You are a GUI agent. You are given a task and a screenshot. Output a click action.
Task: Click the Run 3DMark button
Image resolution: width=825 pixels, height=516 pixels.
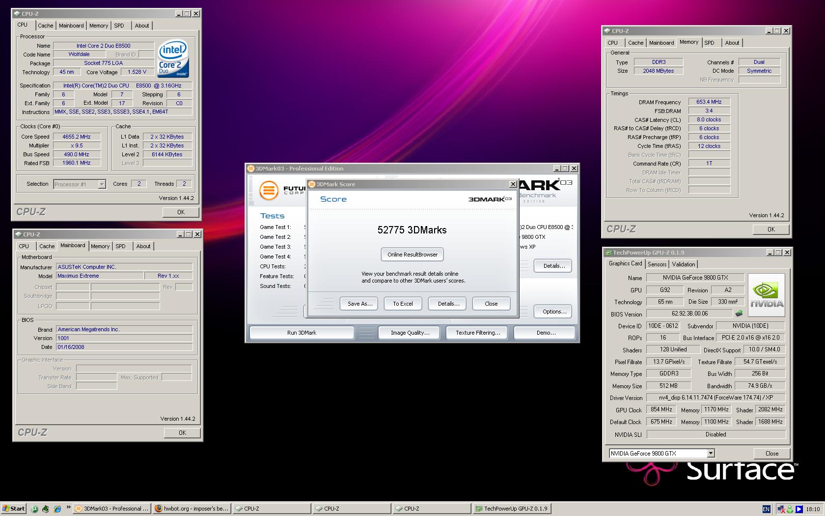pyautogui.click(x=302, y=333)
